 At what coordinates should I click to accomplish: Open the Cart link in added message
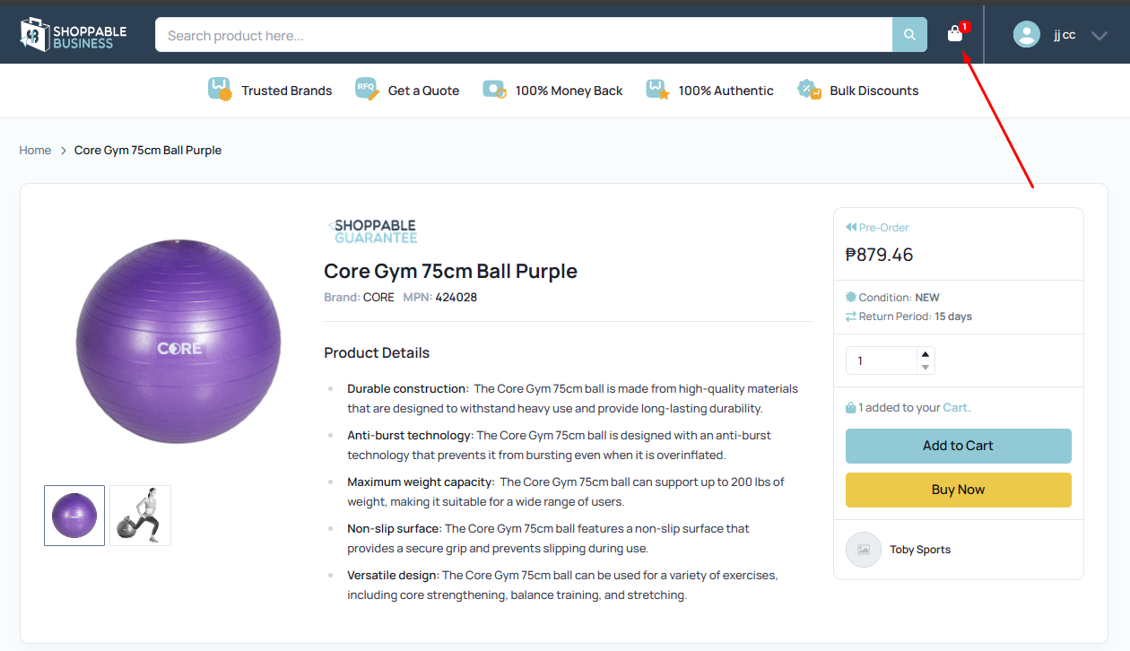(955, 407)
